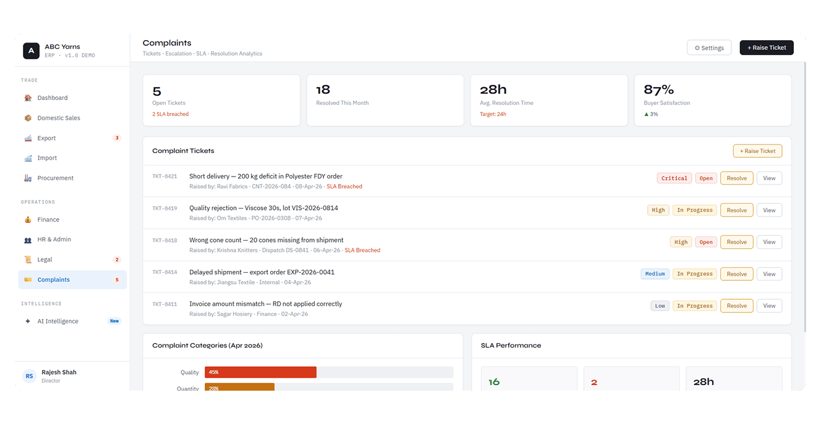The width and height of the screenshot is (821, 424).
Task: View ticket TKT-0421 details
Action: pyautogui.click(x=769, y=178)
